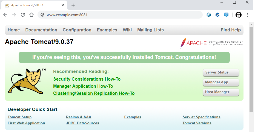Screen dimensions: 255x132
Task: Open the Tomcat Setup link
Action: 19,117
